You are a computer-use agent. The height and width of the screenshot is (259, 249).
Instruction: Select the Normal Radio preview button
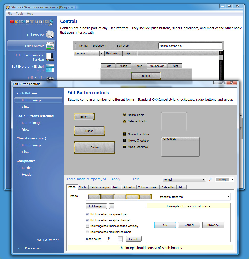tap(124, 115)
